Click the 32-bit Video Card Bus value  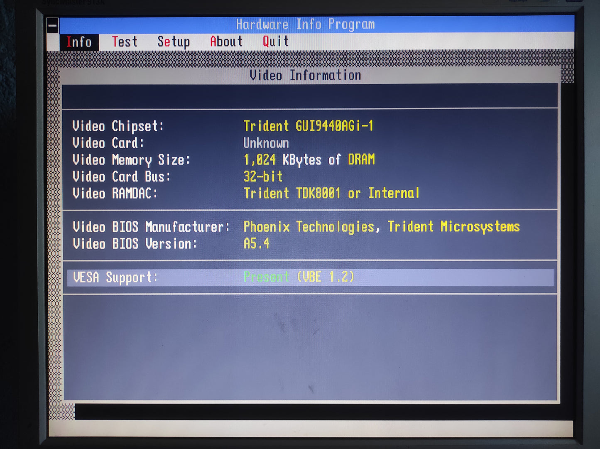tap(262, 176)
